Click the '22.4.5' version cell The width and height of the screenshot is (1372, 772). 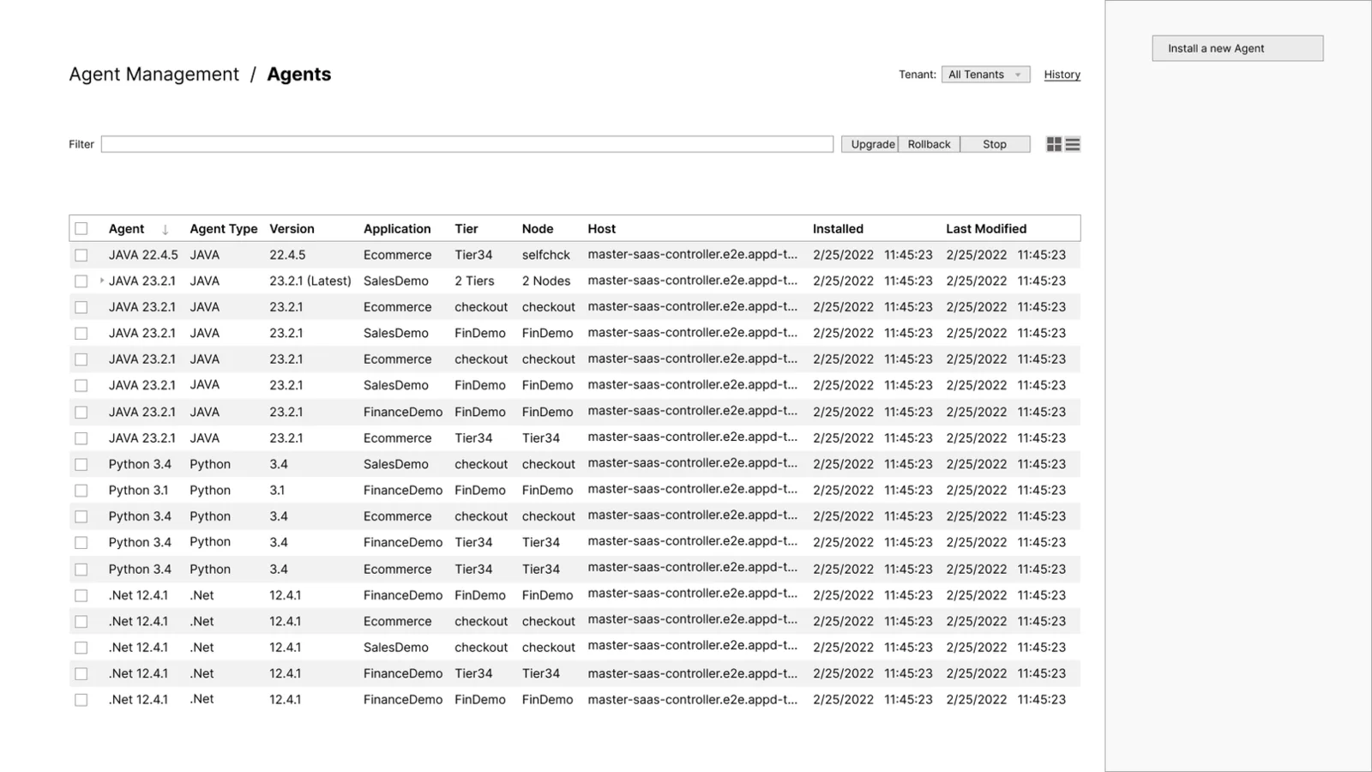287,255
